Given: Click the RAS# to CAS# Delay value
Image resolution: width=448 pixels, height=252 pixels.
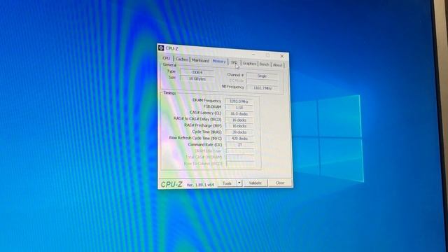Looking at the screenshot, I should [239, 120].
